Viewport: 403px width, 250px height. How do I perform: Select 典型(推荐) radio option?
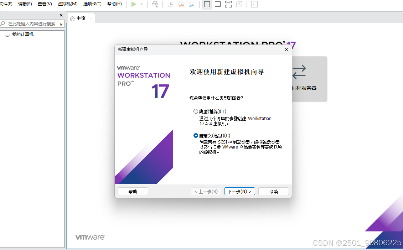pos(196,111)
